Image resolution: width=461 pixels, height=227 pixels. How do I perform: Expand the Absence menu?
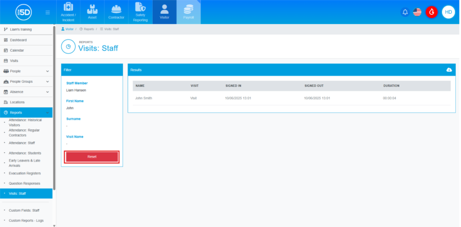click(x=27, y=92)
